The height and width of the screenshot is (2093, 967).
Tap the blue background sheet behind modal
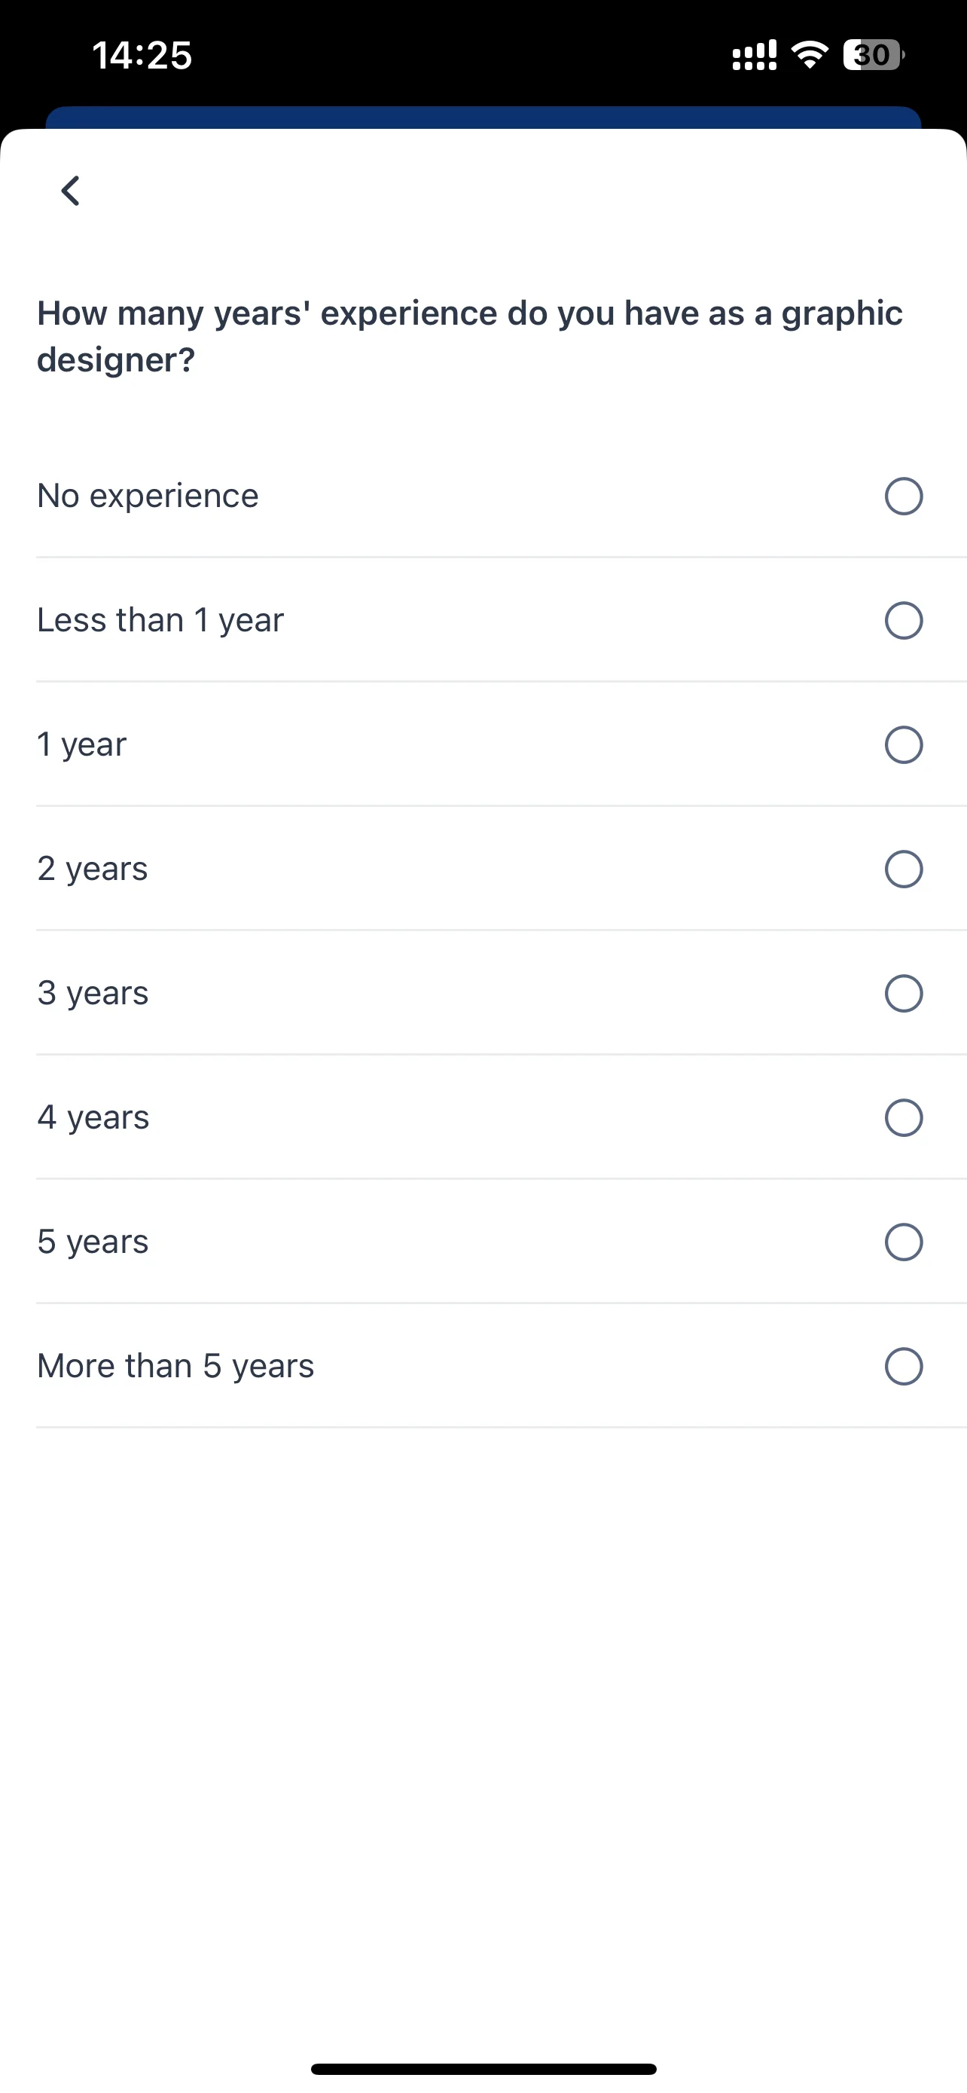483,117
